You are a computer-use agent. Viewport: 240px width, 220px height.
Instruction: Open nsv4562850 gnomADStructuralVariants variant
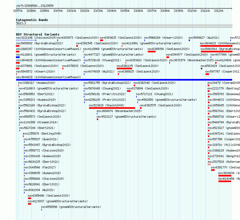click(167, 100)
